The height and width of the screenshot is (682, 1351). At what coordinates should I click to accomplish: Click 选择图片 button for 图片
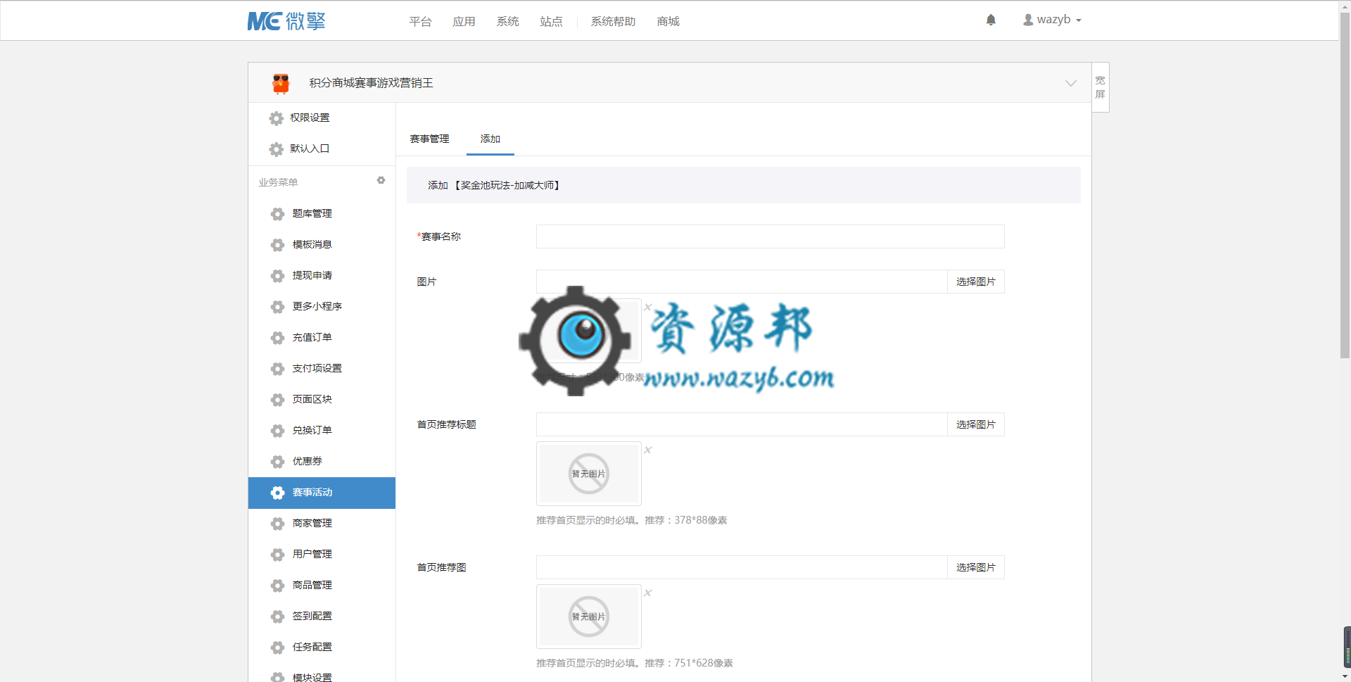click(976, 282)
